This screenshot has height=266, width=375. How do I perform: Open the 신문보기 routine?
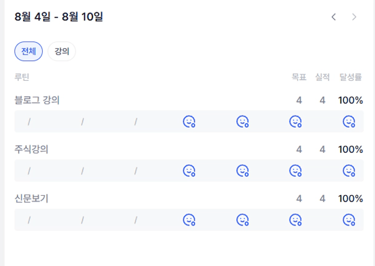click(x=31, y=198)
